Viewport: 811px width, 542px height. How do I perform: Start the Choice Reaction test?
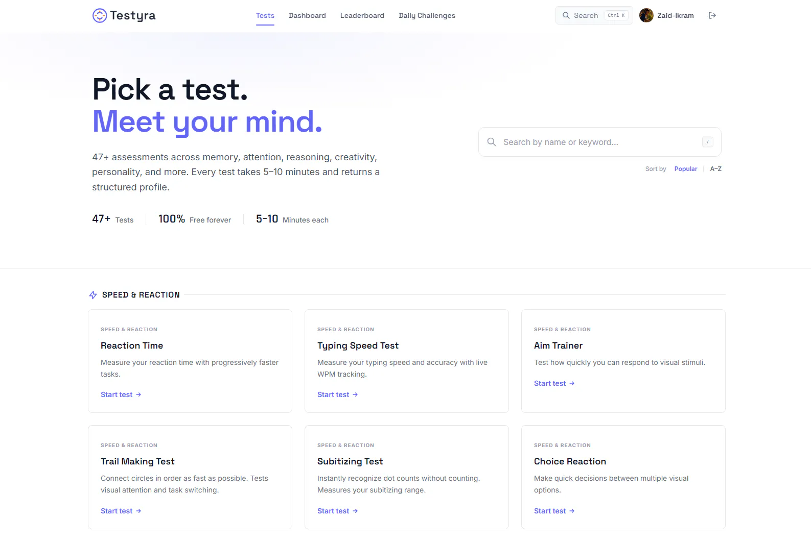(554, 511)
